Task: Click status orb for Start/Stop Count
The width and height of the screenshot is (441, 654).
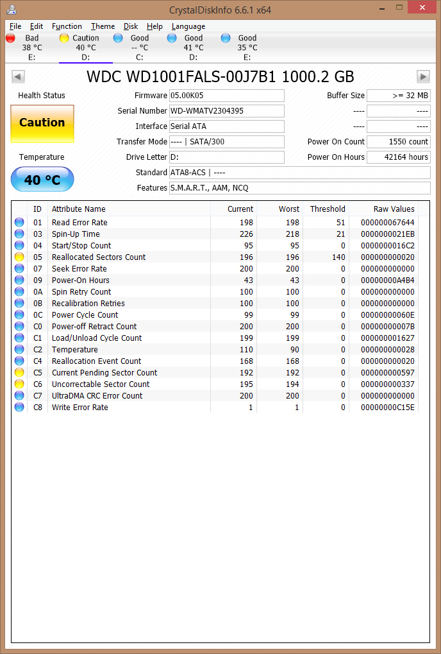Action: coord(19,245)
